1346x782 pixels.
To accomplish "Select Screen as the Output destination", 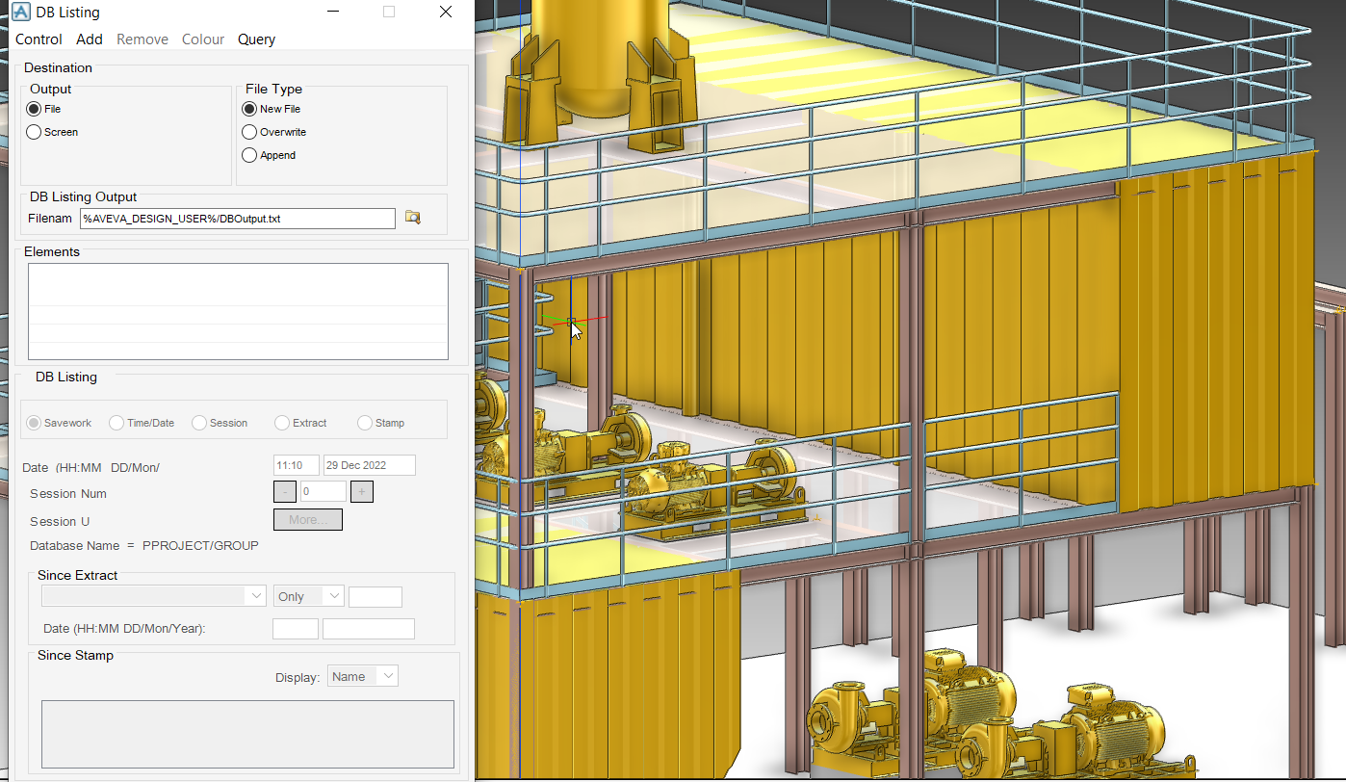I will pyautogui.click(x=33, y=132).
